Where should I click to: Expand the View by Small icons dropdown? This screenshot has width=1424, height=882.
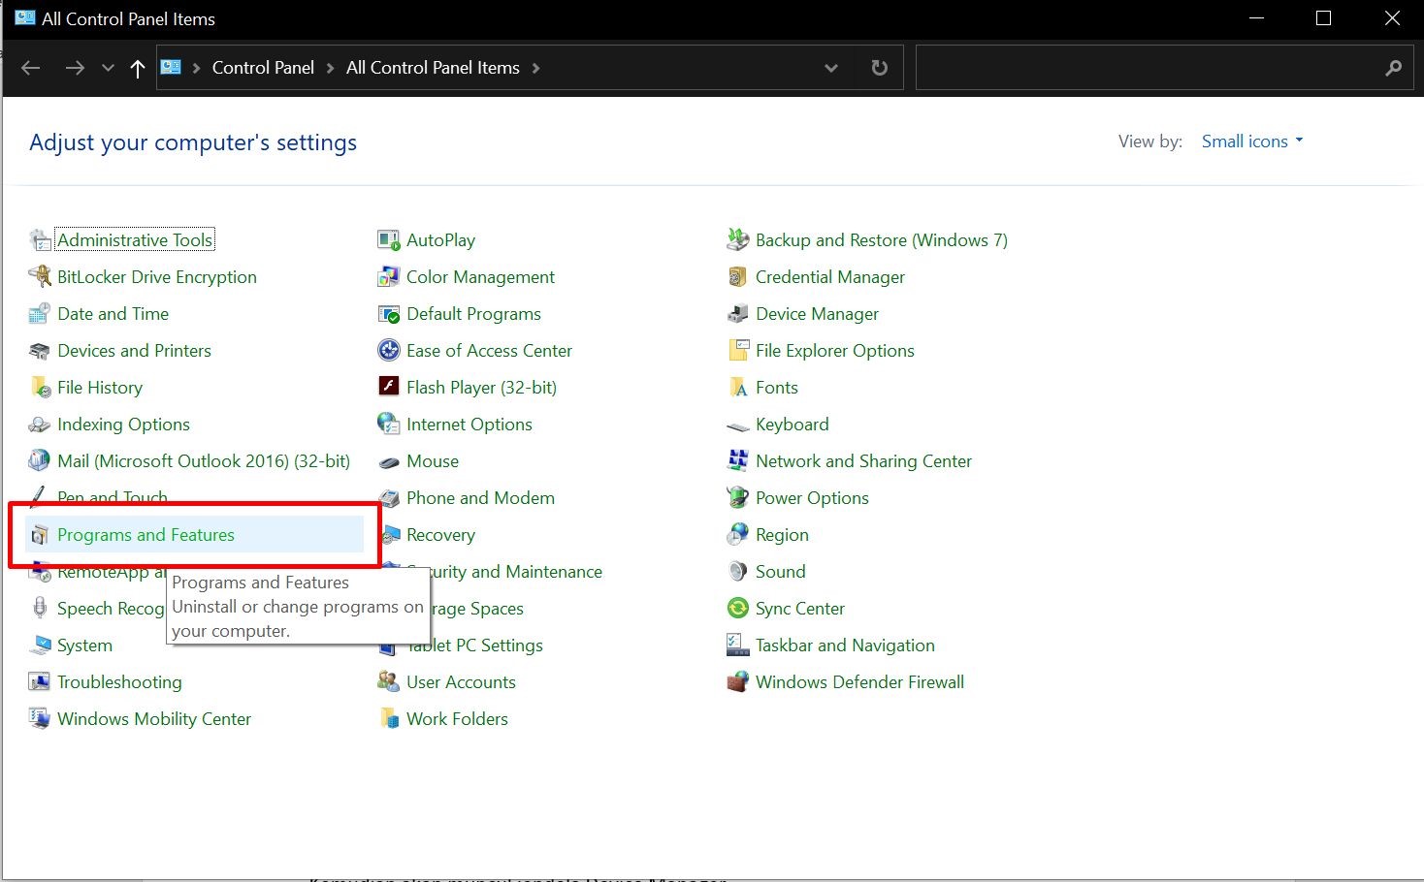pyautogui.click(x=1252, y=142)
